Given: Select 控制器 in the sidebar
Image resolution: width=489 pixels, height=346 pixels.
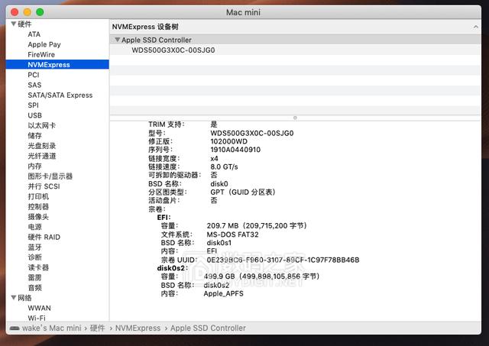Looking at the screenshot, I should (x=38, y=207).
